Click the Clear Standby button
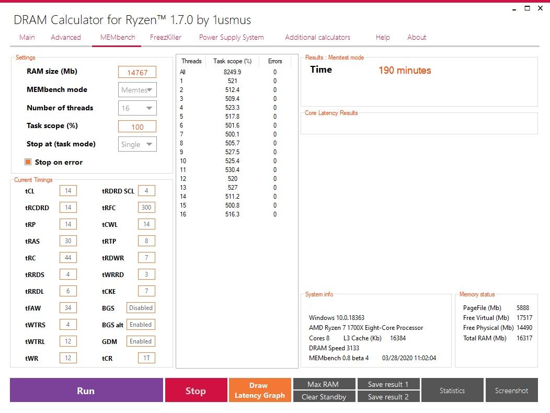The image size is (550, 413). pyautogui.click(x=324, y=396)
